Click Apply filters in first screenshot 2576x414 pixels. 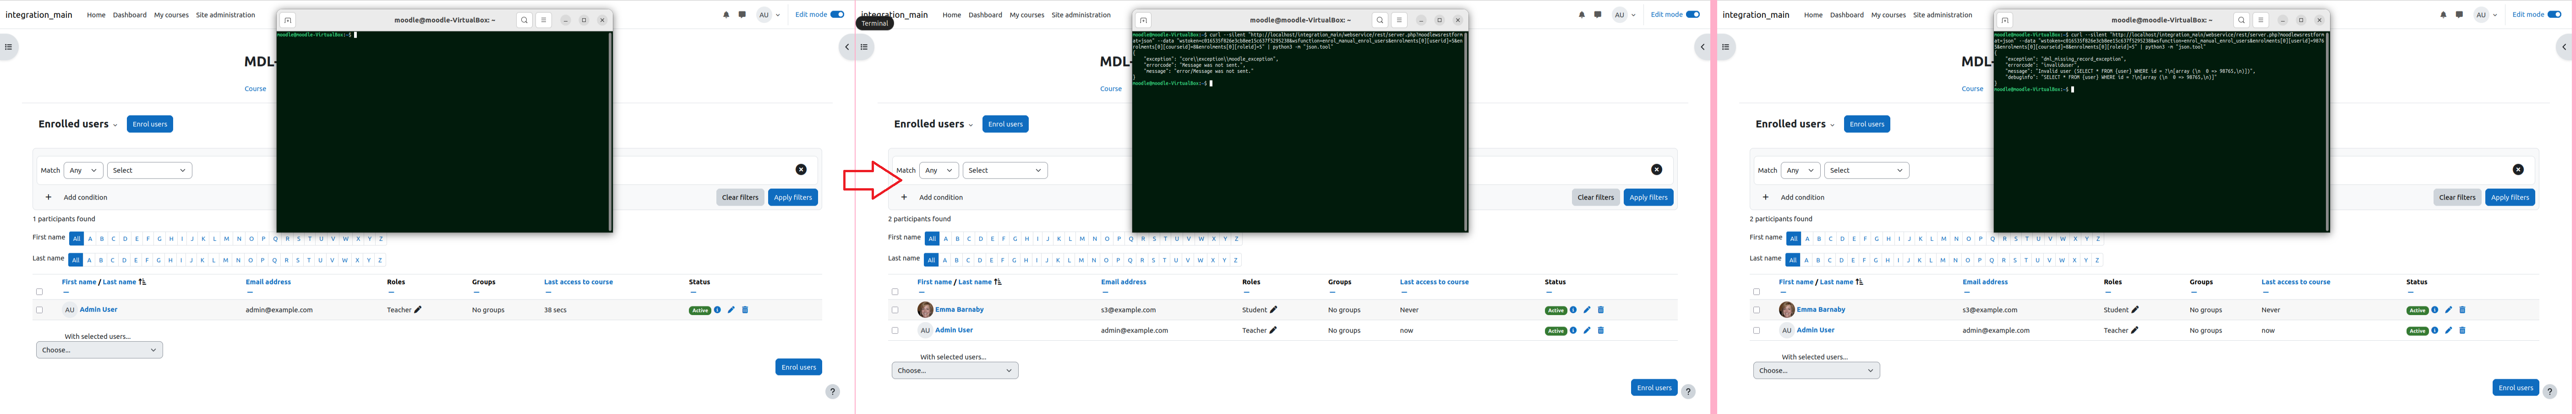(793, 197)
